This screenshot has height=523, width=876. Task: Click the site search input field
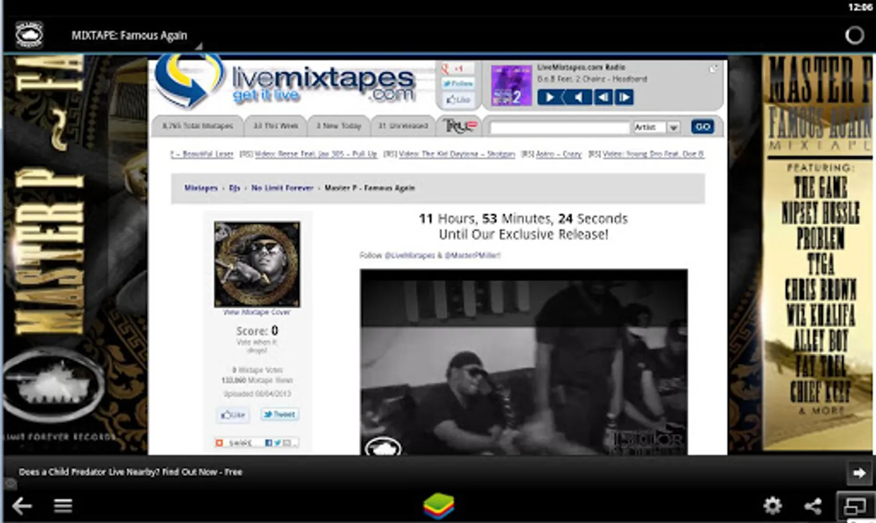coord(560,127)
